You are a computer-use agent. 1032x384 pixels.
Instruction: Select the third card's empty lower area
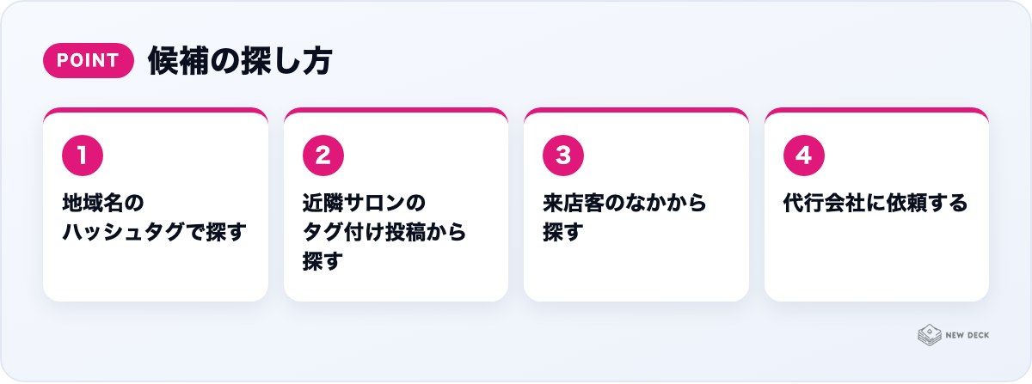click(x=636, y=273)
